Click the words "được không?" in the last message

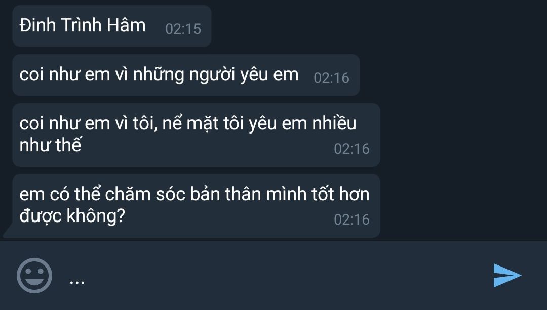pos(72,216)
